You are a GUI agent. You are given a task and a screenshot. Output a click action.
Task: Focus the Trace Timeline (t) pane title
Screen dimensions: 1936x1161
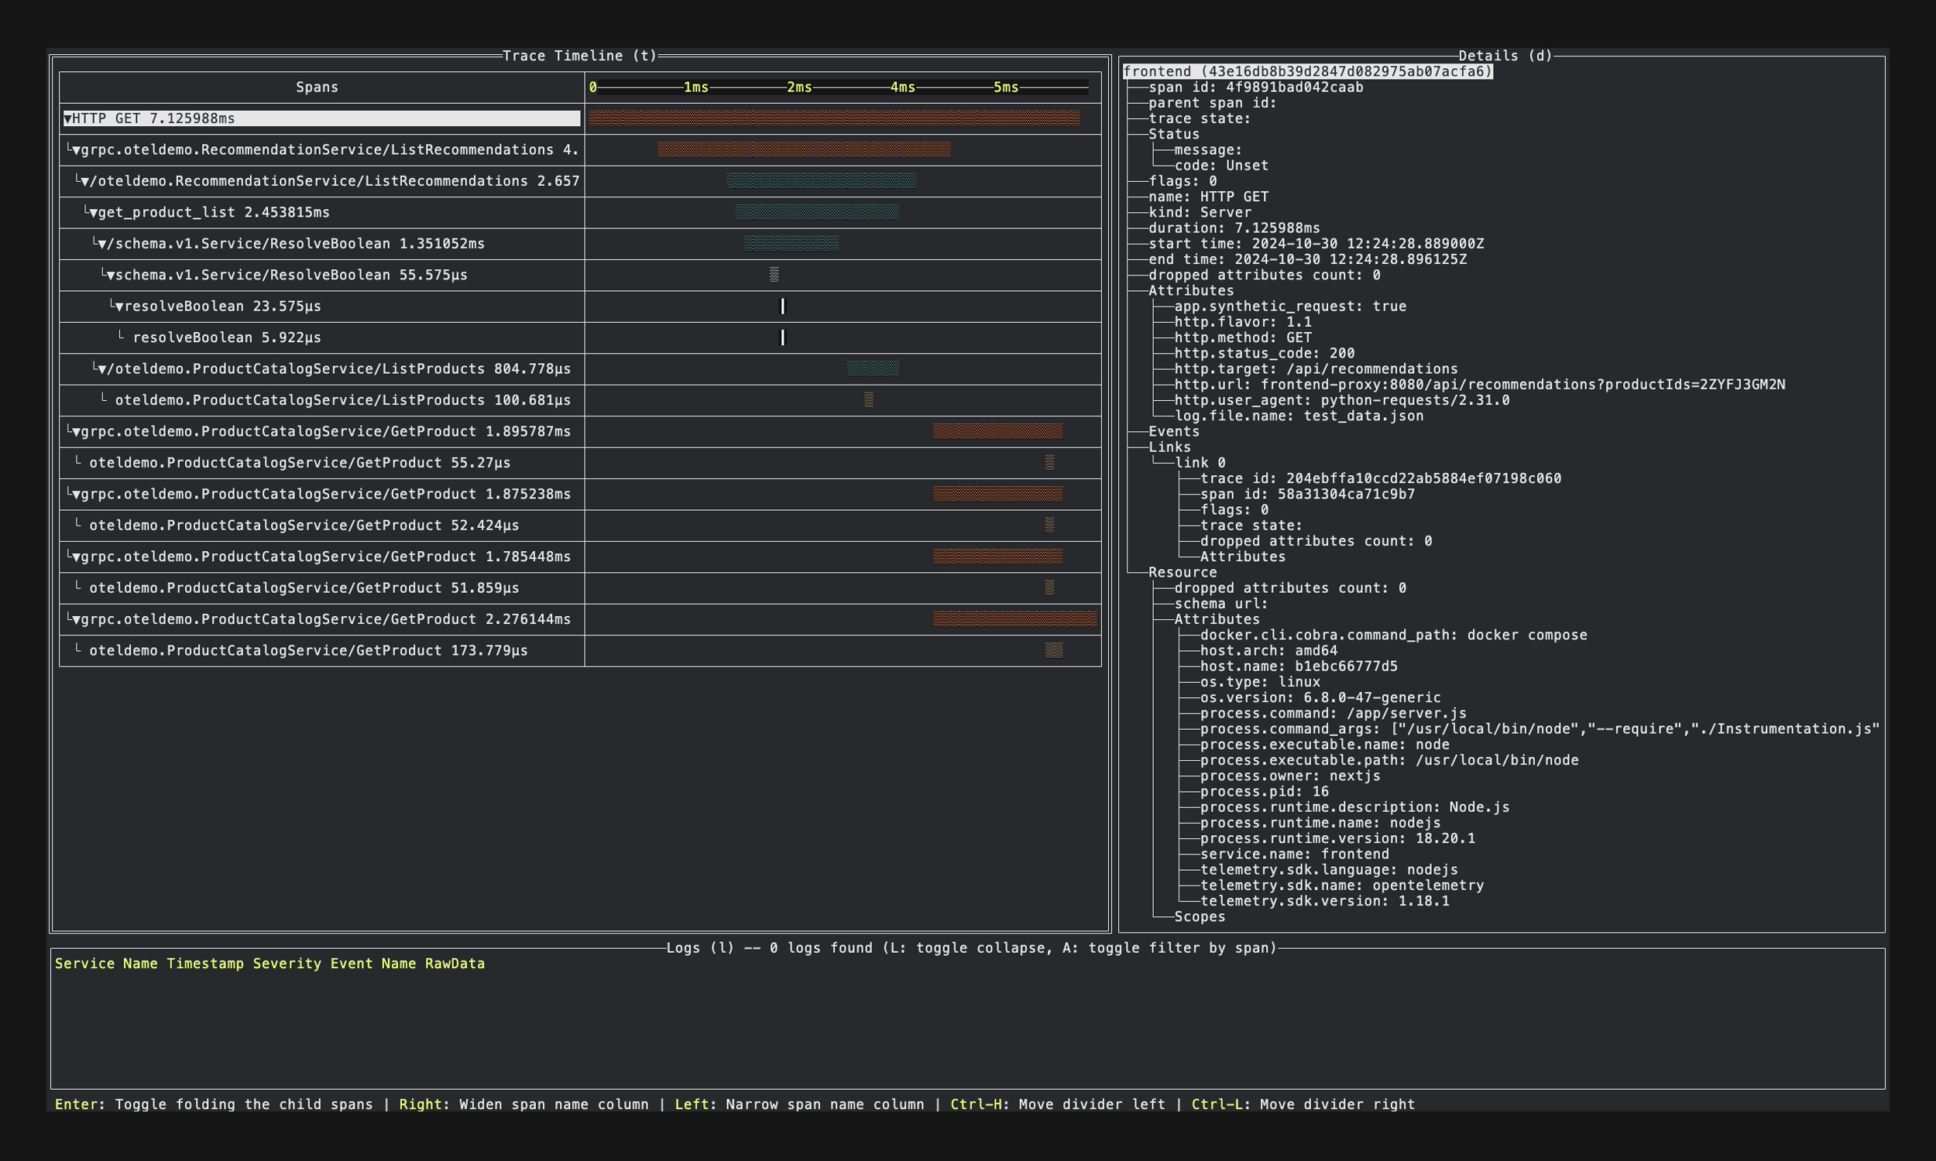[x=579, y=57]
